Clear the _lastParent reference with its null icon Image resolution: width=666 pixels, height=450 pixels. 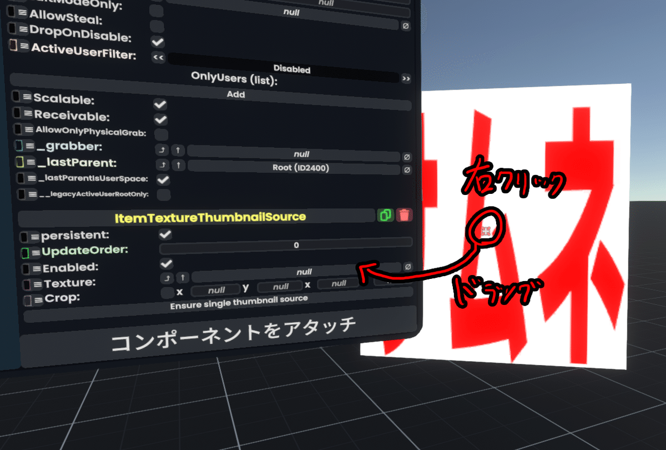(x=407, y=169)
